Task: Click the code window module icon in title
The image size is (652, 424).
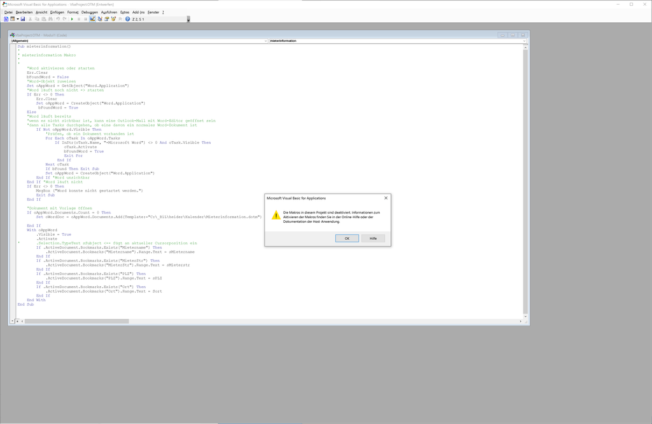Action: point(12,35)
